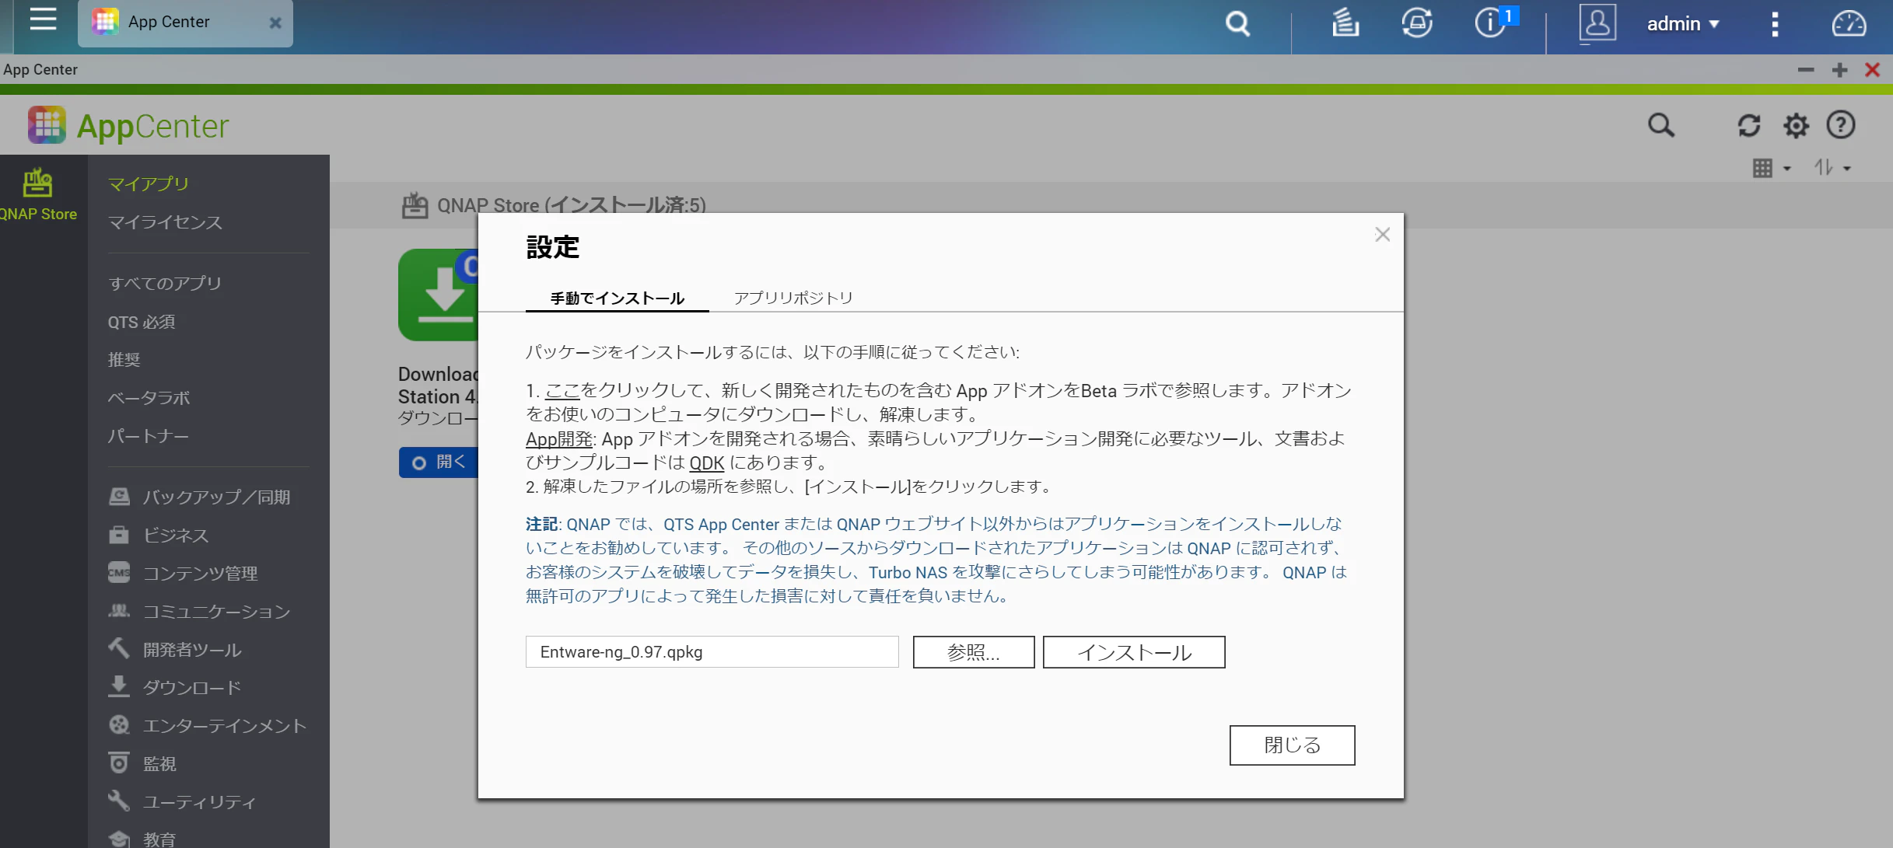1893x848 pixels.
Task: Open the dashboard gauge icon
Action: coord(1849,23)
